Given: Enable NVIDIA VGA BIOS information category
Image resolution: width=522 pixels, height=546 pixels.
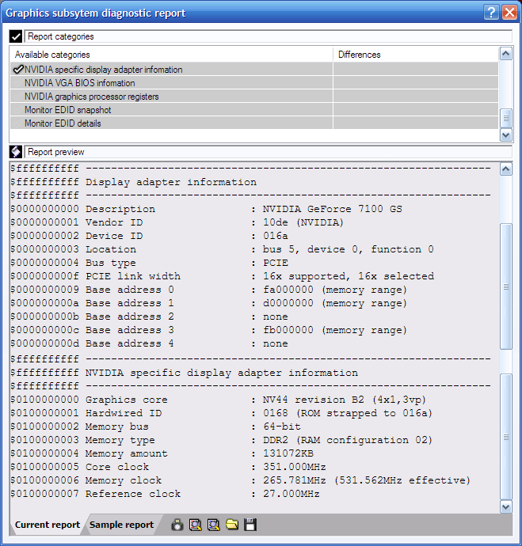Looking at the screenshot, I should tap(18, 83).
